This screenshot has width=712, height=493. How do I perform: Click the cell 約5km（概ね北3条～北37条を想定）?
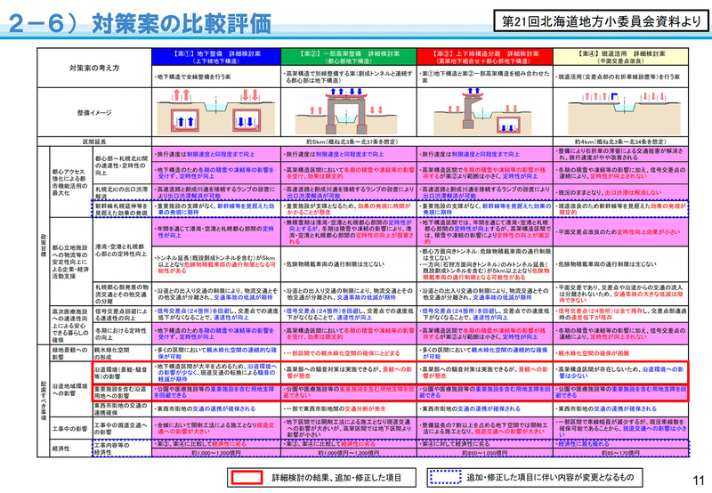352,141
